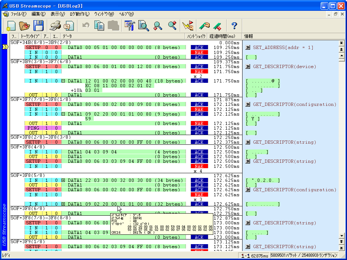Click the single up-arrow scroll button

(342, 56)
